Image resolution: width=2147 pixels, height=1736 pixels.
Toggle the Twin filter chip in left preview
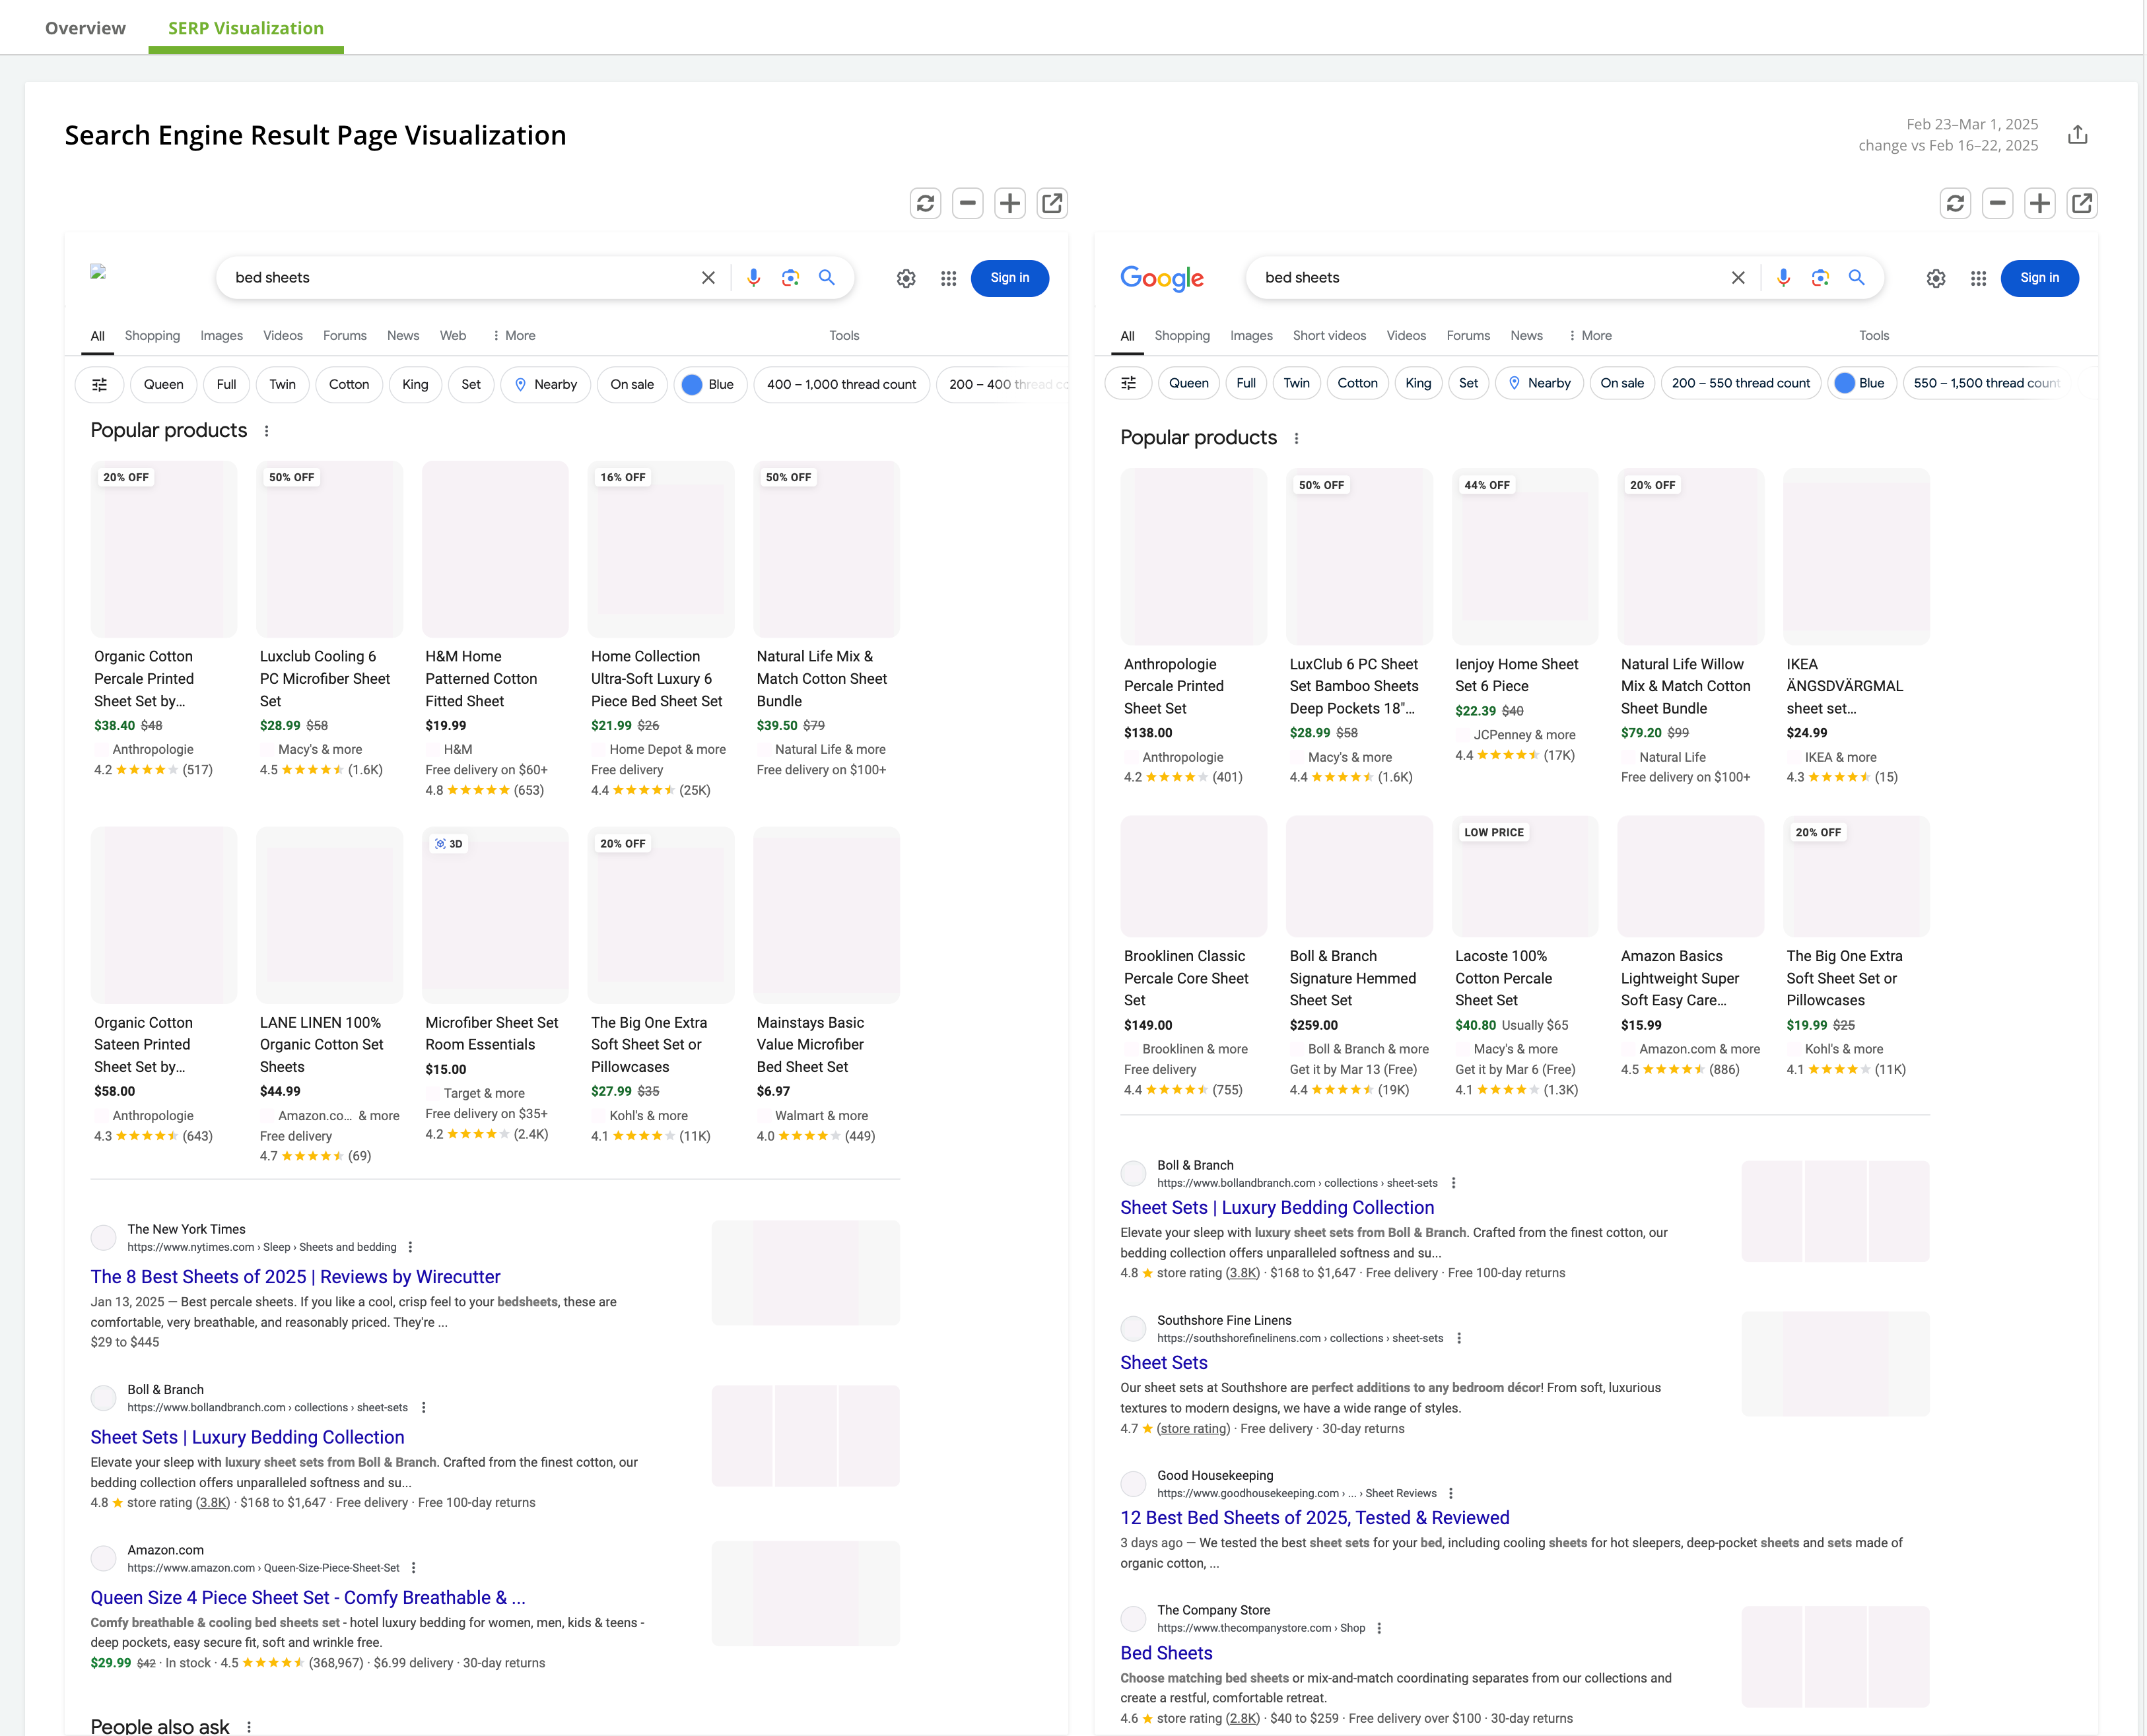coord(283,385)
